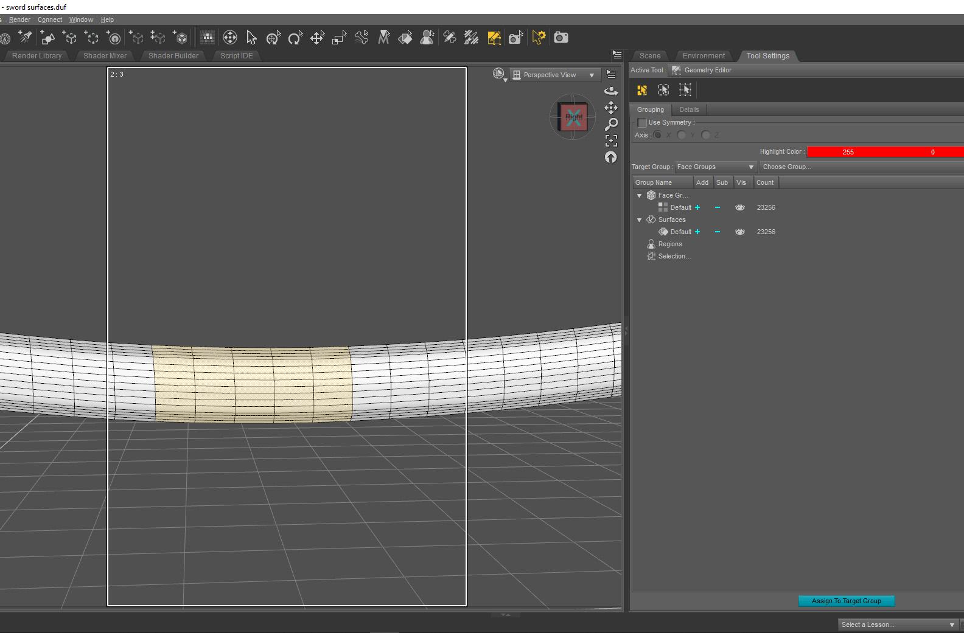Toggle visibility of Face Groups Default
Image resolution: width=964 pixels, height=633 pixels.
740,207
